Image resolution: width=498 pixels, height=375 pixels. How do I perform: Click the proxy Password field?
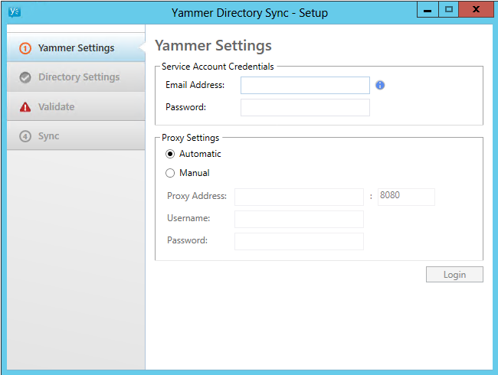pyautogui.click(x=299, y=241)
